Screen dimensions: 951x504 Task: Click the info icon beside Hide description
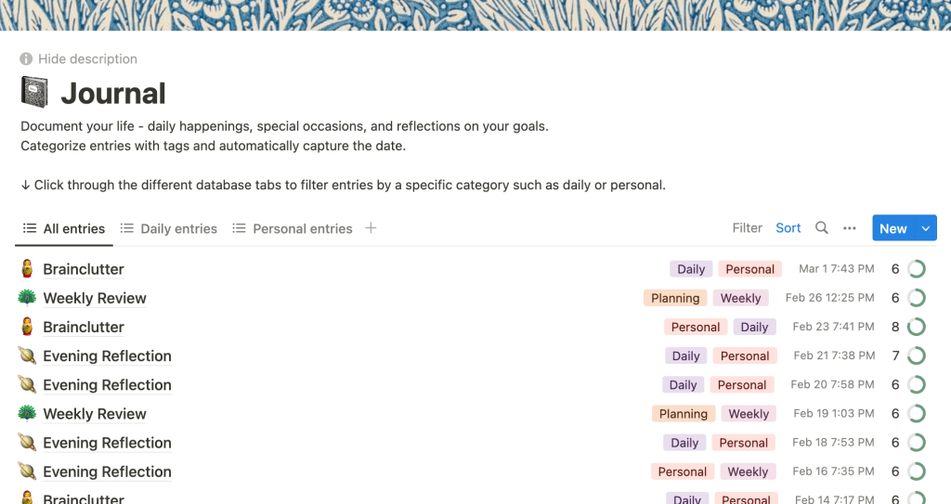click(27, 59)
